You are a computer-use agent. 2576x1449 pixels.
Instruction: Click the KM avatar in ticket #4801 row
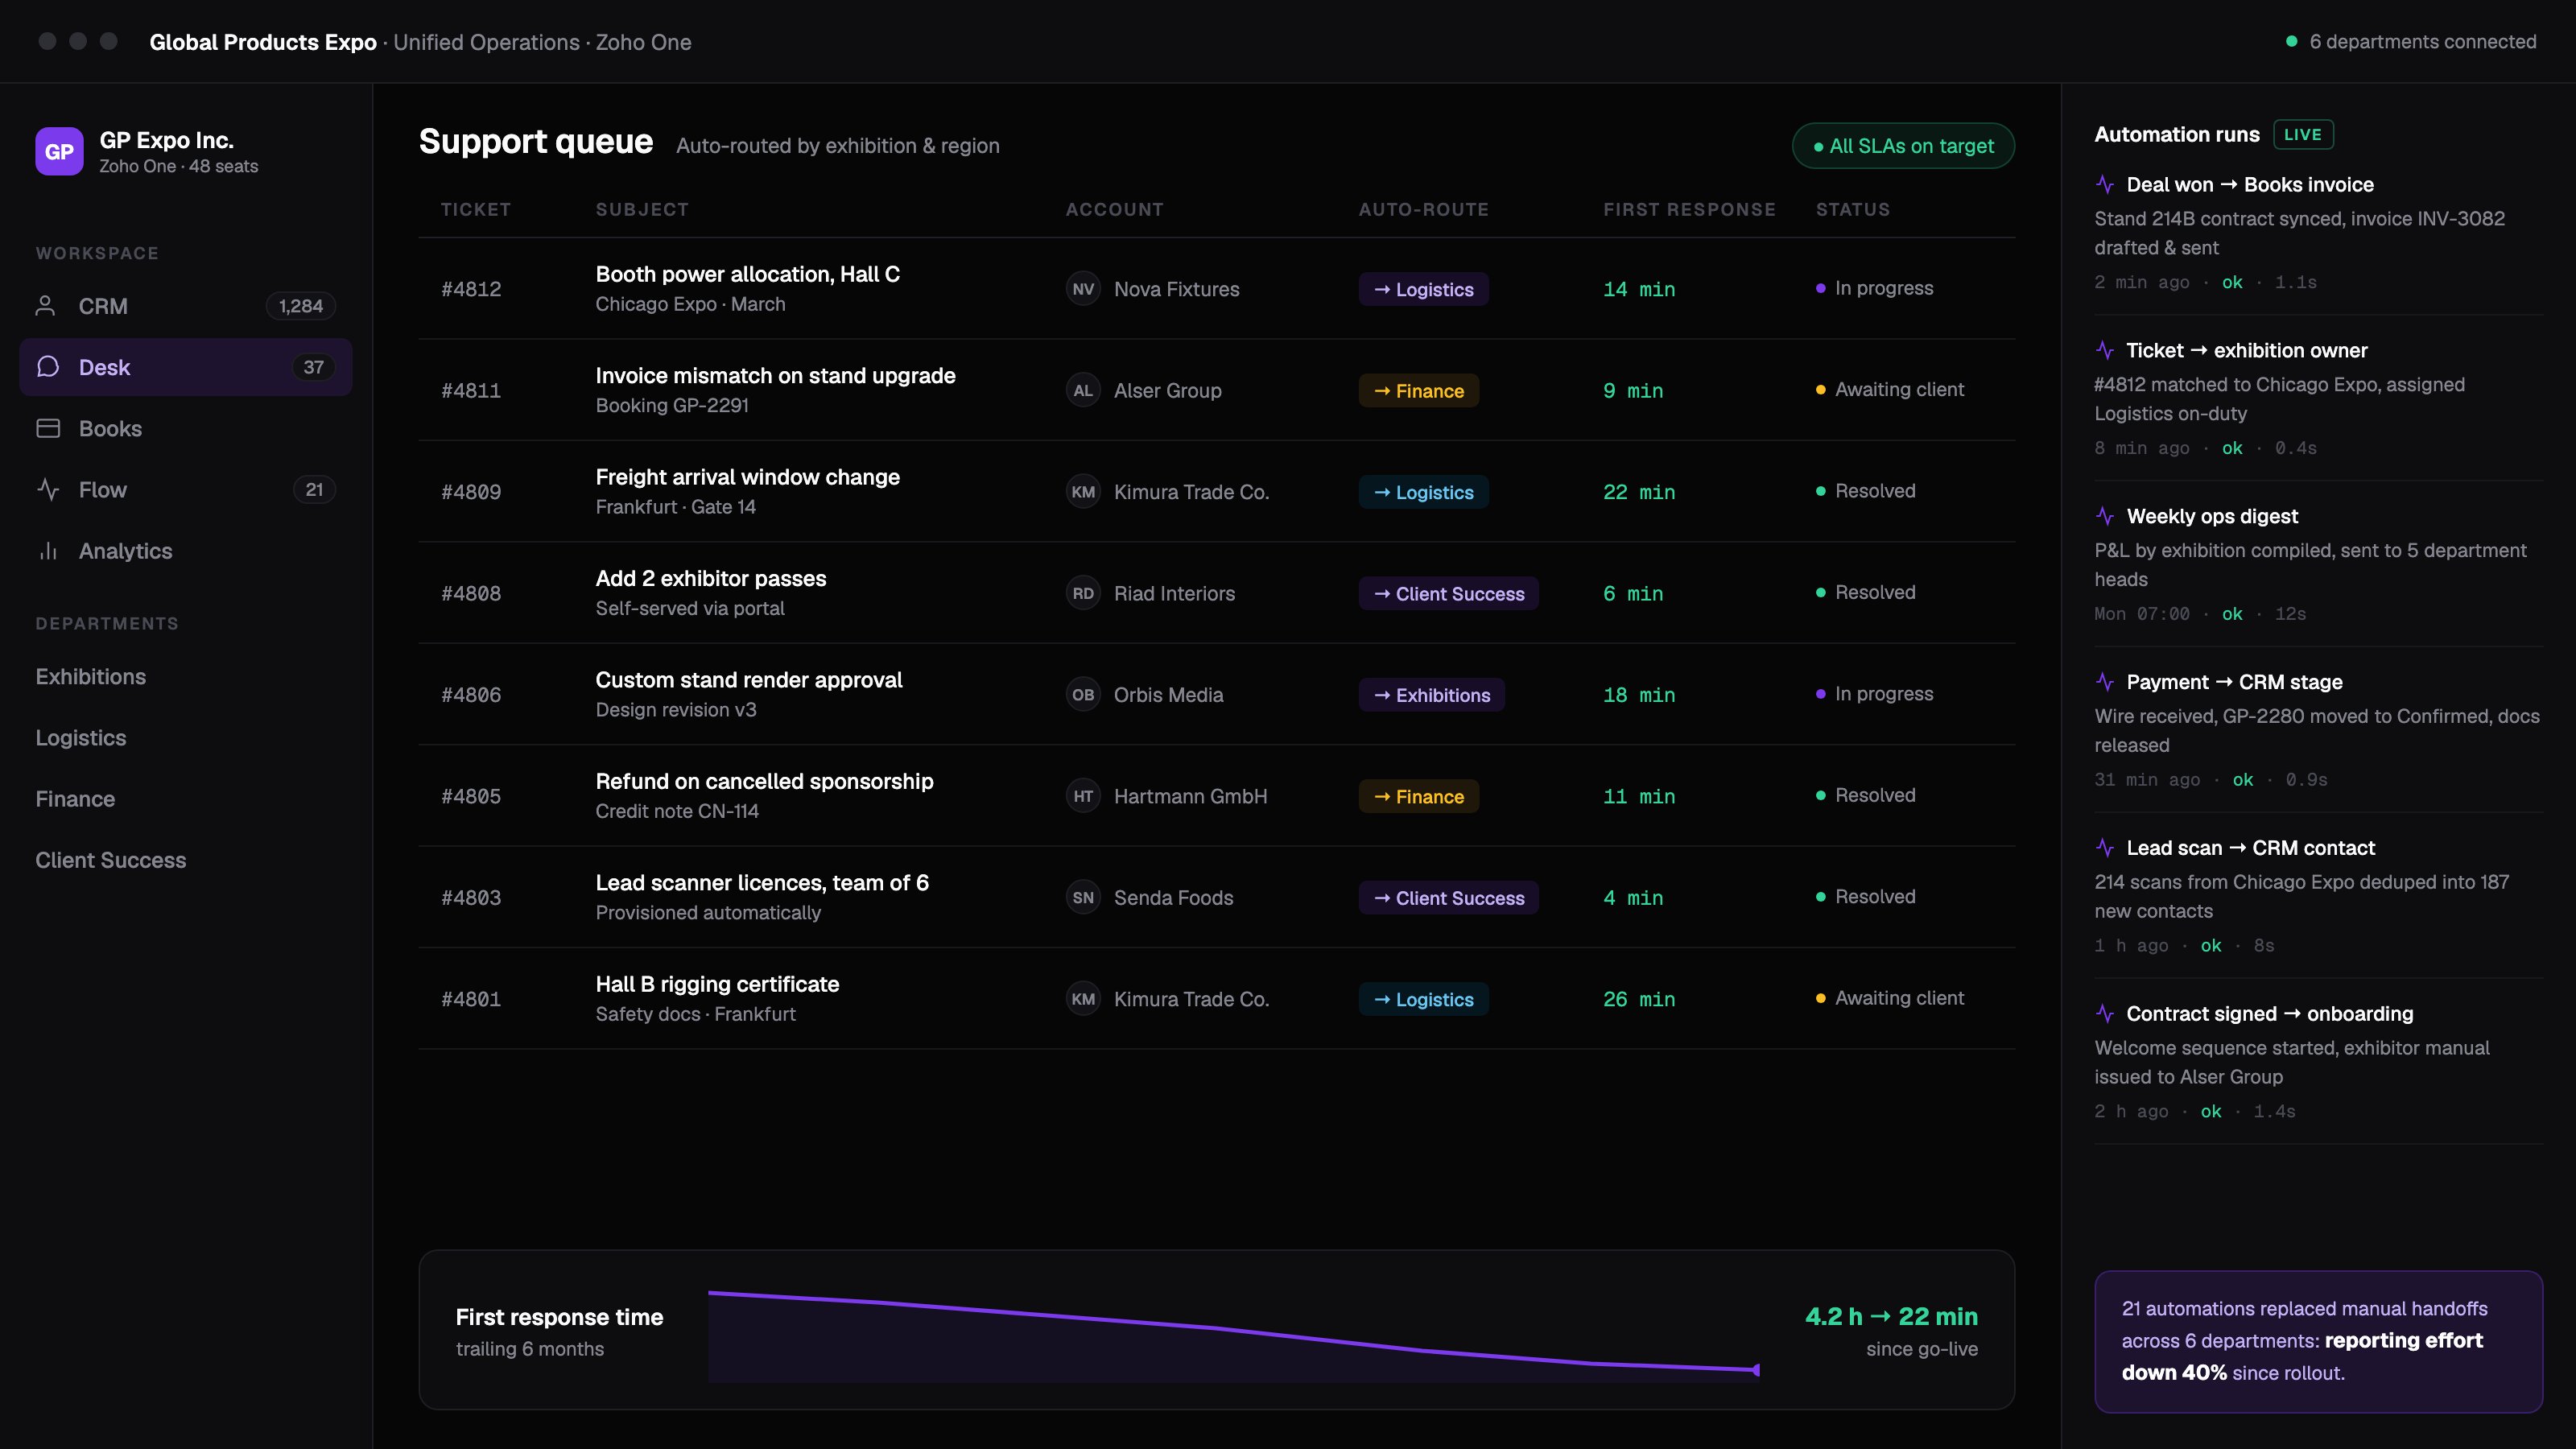(1083, 999)
